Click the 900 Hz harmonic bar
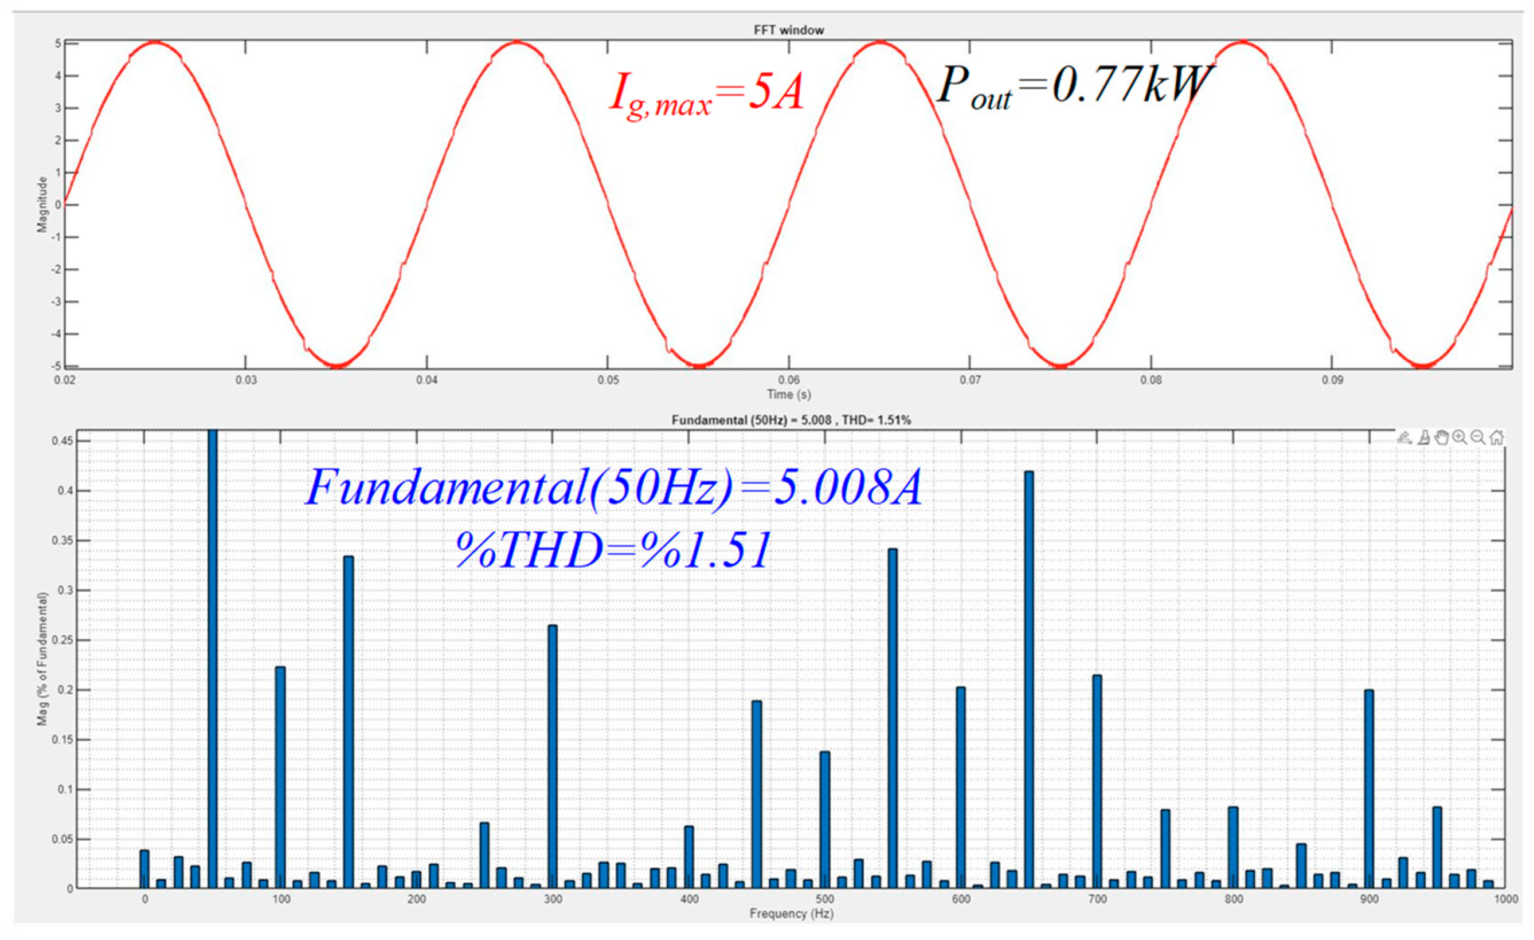Viewport: 1534px width, 940px height. tap(1369, 789)
